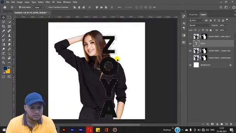
Task: Select the Lasso tool
Action: [3, 22]
